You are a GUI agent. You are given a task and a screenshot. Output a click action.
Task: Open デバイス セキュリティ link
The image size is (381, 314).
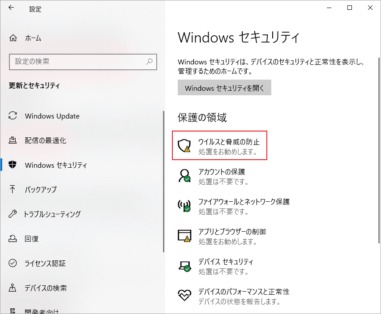point(226,262)
